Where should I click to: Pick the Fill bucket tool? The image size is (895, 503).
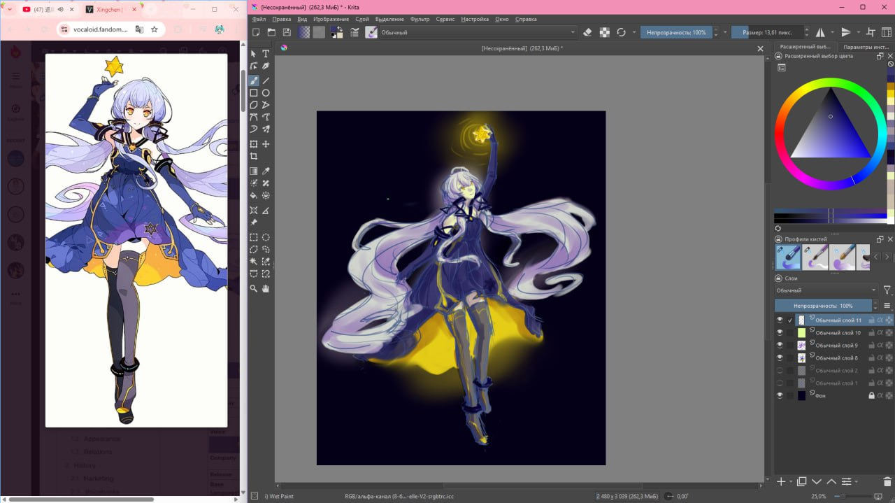pos(254,196)
